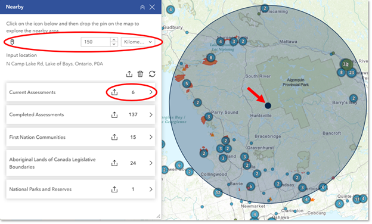Click the Bracebridge map label
This screenshot has width=372, height=224.
point(268,136)
